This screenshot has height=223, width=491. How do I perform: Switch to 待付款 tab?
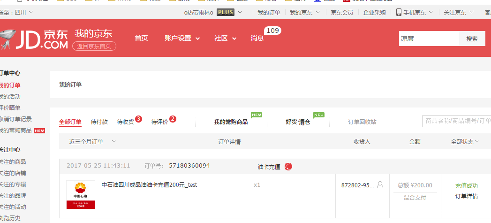point(99,122)
